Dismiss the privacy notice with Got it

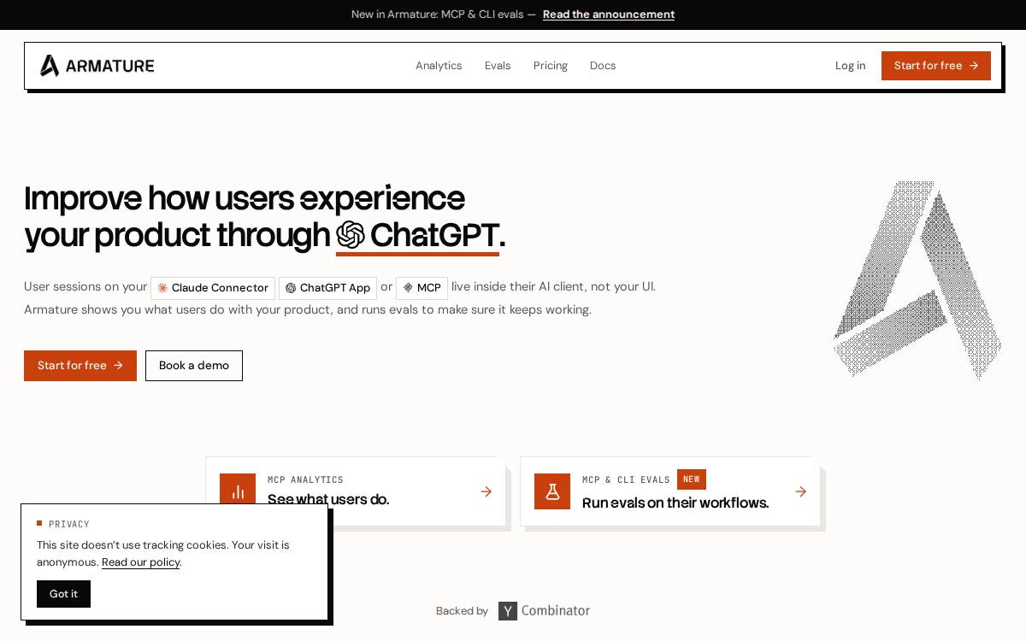pos(63,594)
